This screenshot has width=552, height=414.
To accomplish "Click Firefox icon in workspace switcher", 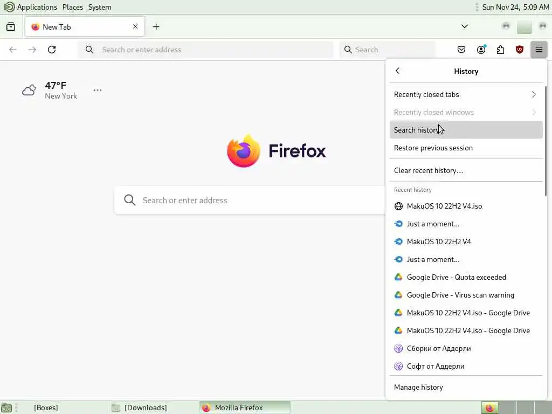I will [489, 408].
